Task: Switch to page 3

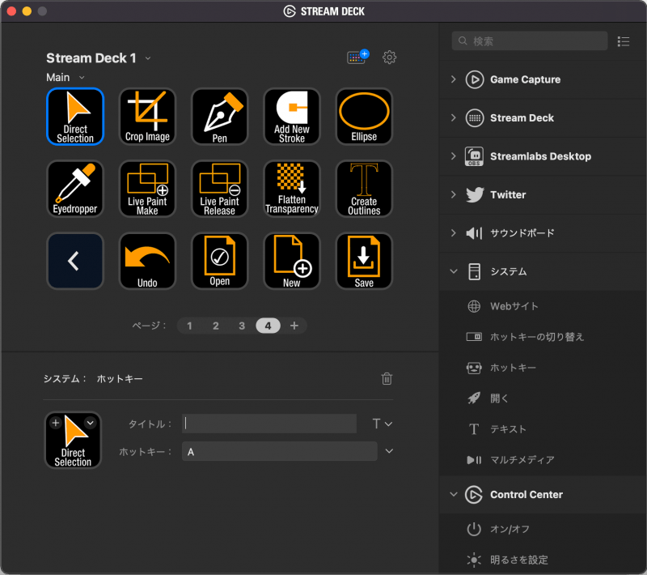Action: [242, 326]
